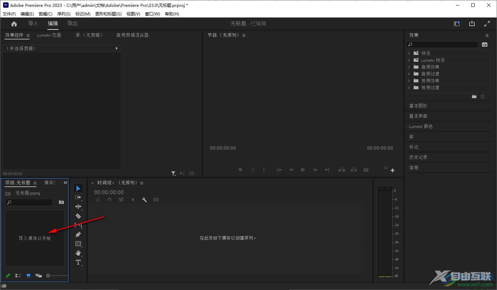
Task: Select the Type tool
Action: [78, 262]
